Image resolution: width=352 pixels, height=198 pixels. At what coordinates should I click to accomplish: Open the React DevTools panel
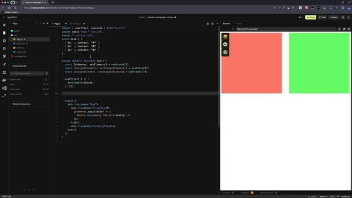[268, 193]
